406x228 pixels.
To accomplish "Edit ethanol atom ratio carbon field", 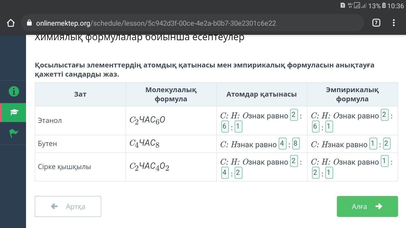I will click(294, 115).
